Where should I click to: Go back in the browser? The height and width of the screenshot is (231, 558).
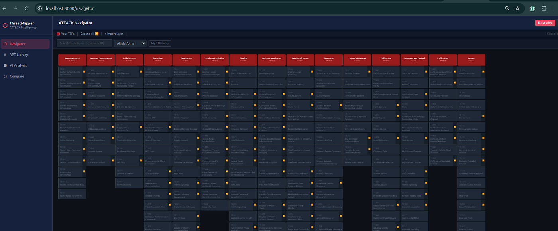click(4, 8)
